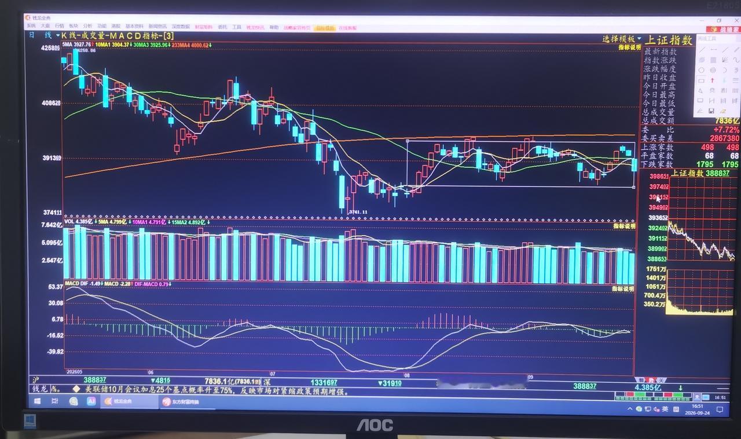741x439 pixels.
Task: Click the VOL 4.385亿 volume label
Action: [x=78, y=222]
